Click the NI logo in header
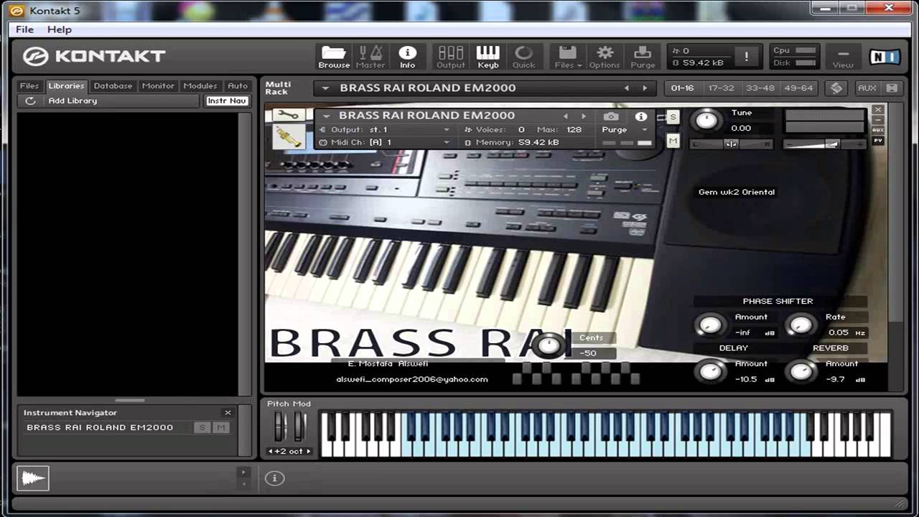The width and height of the screenshot is (919, 517). [885, 57]
